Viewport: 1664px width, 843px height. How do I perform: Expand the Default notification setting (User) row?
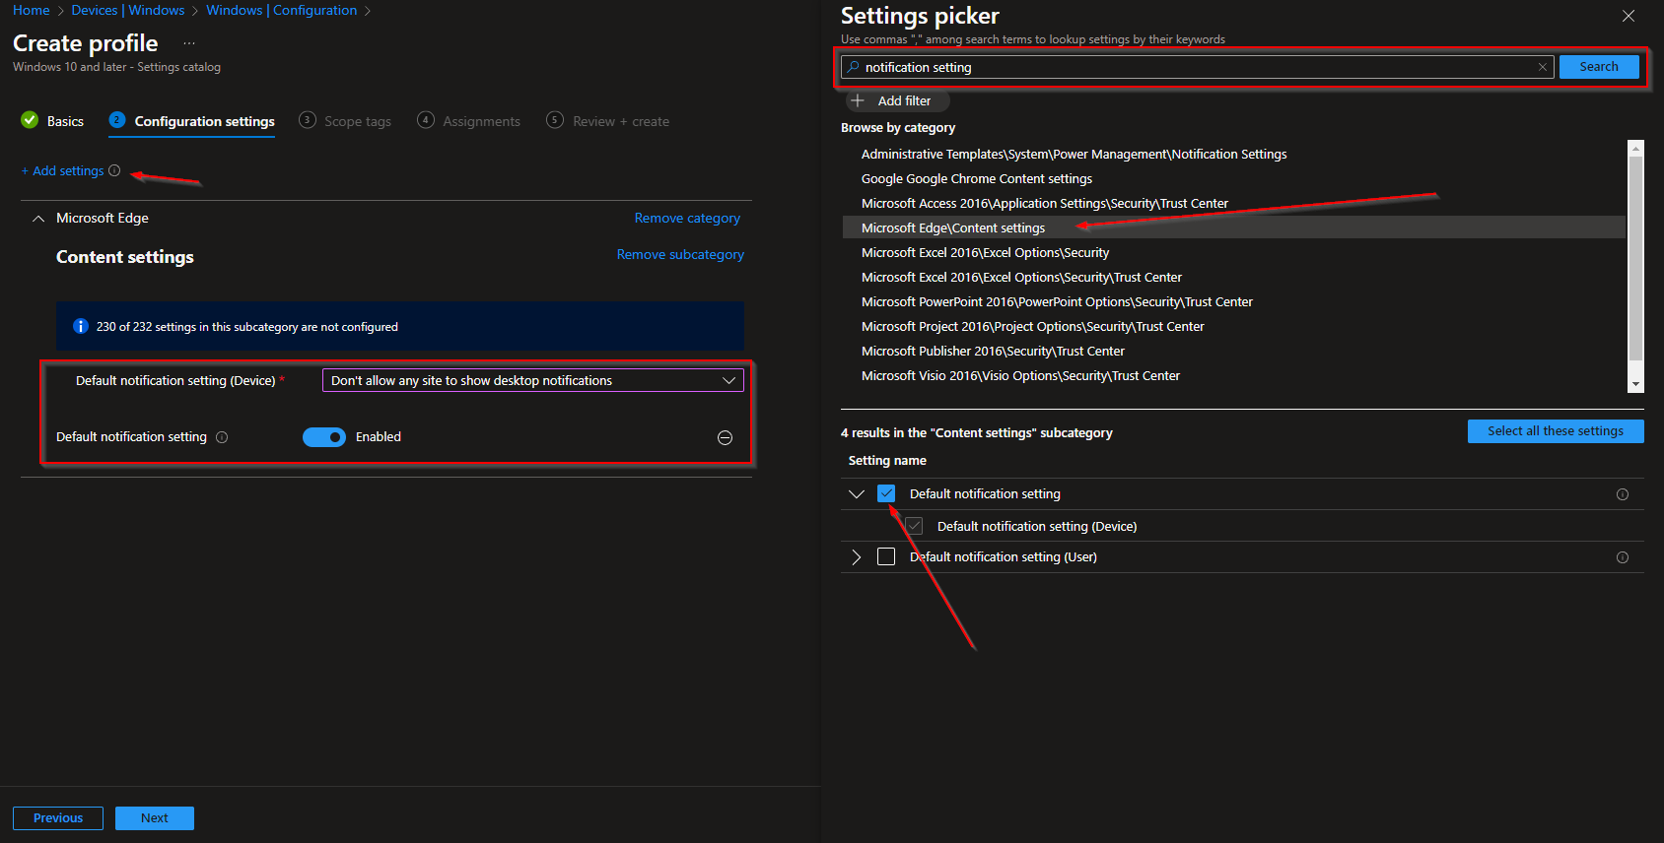[856, 557]
